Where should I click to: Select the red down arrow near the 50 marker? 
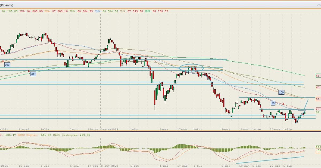click(283, 104)
